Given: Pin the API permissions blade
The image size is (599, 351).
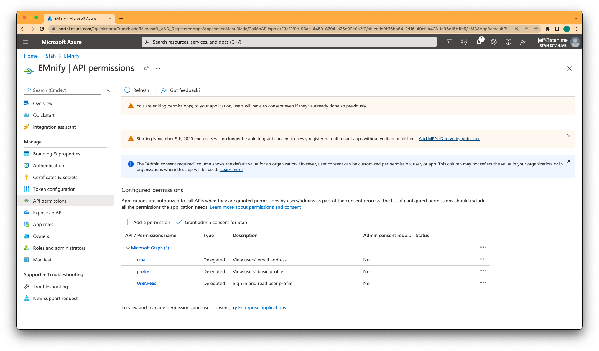Looking at the screenshot, I should coord(146,68).
